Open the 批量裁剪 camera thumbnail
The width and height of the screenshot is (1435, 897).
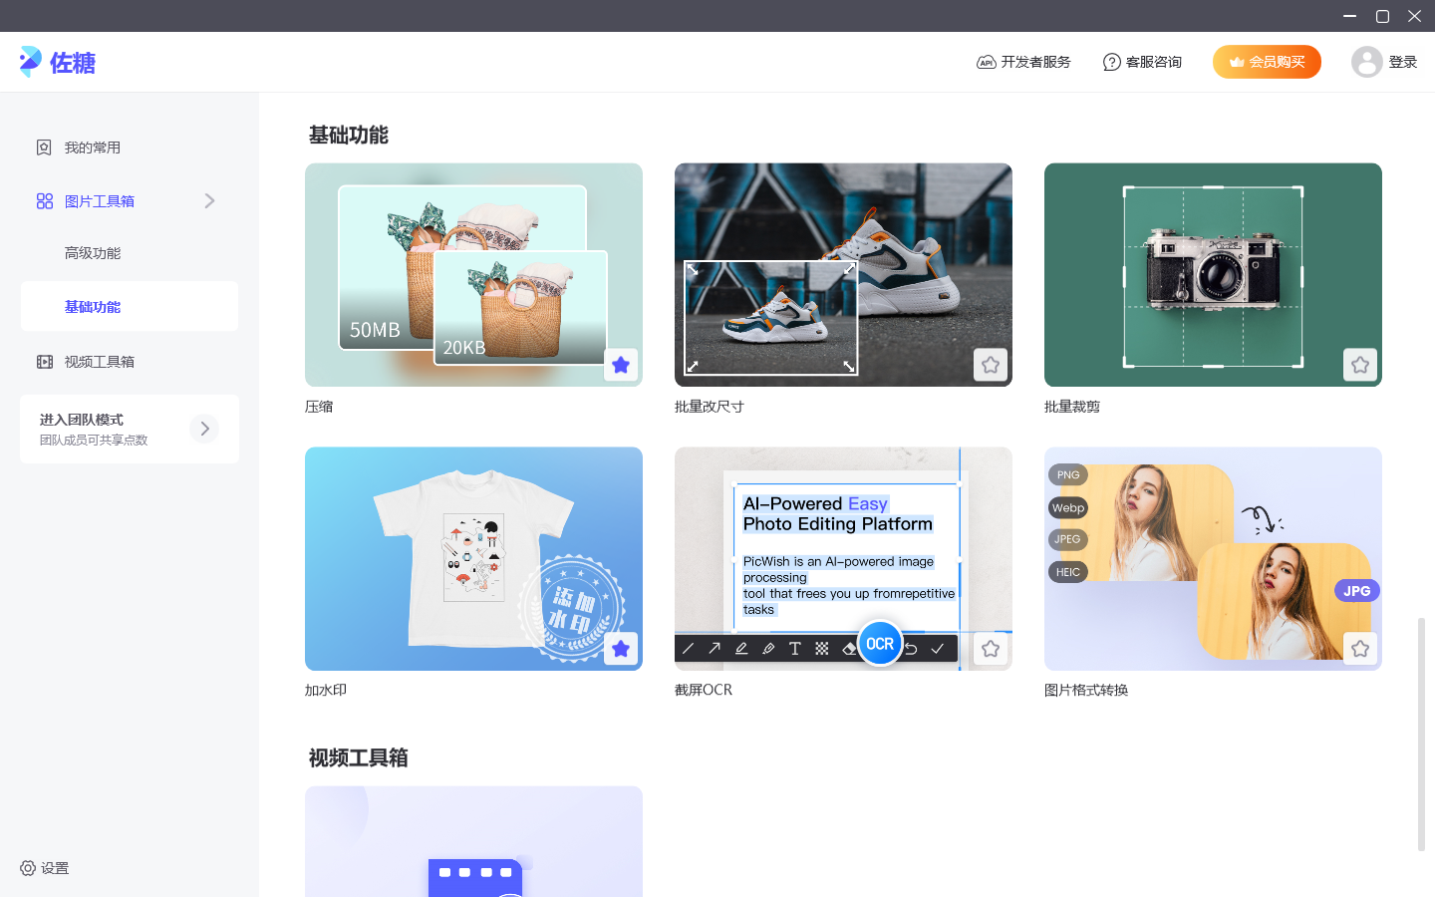1213,275
